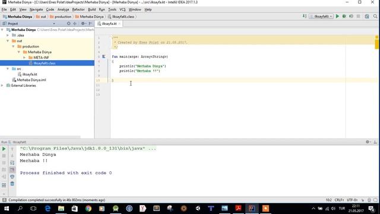Collapse the Merhaba Dünya project root

tap(2, 30)
